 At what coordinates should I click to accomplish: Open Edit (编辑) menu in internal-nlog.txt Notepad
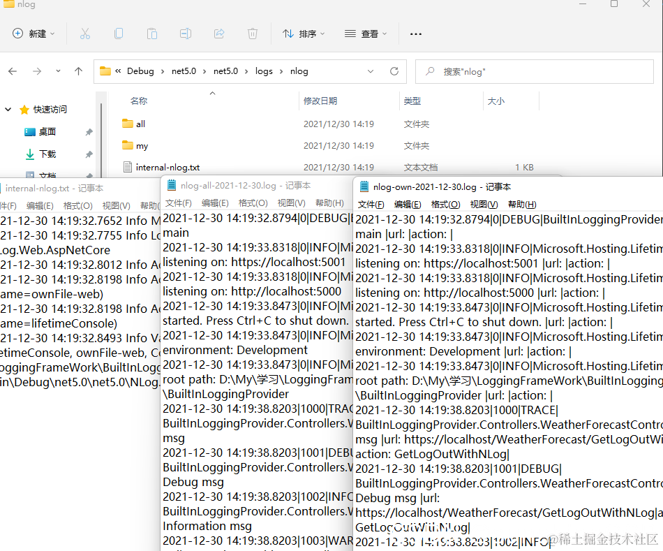click(40, 206)
